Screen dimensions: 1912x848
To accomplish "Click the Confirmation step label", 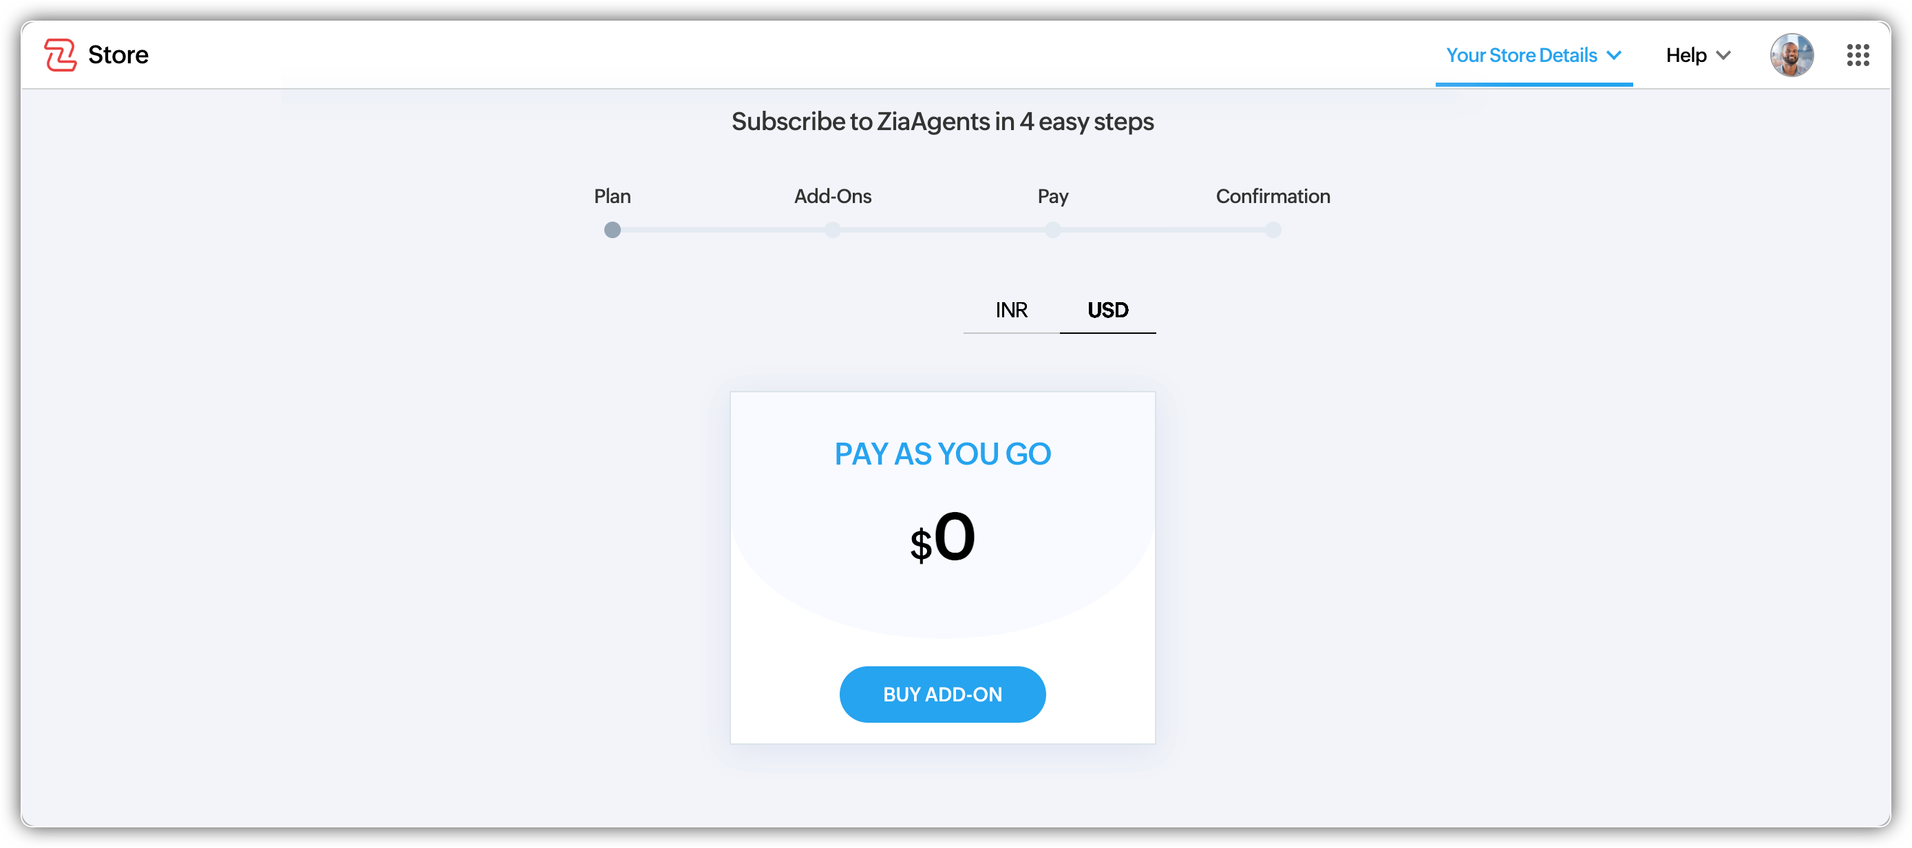I will coord(1273,196).
